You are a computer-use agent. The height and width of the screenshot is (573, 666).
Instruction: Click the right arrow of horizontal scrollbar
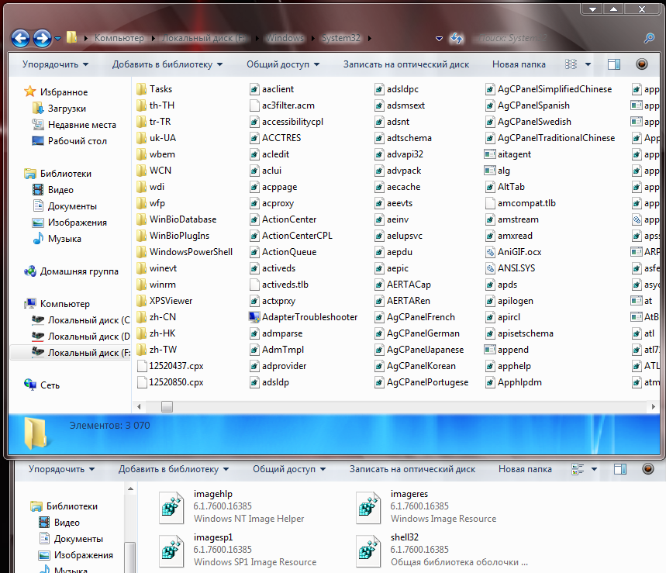pos(654,407)
